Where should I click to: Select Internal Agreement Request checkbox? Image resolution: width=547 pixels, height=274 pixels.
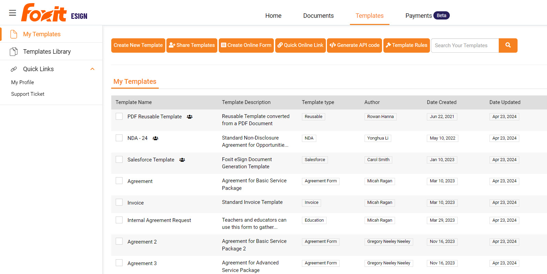tap(119, 220)
